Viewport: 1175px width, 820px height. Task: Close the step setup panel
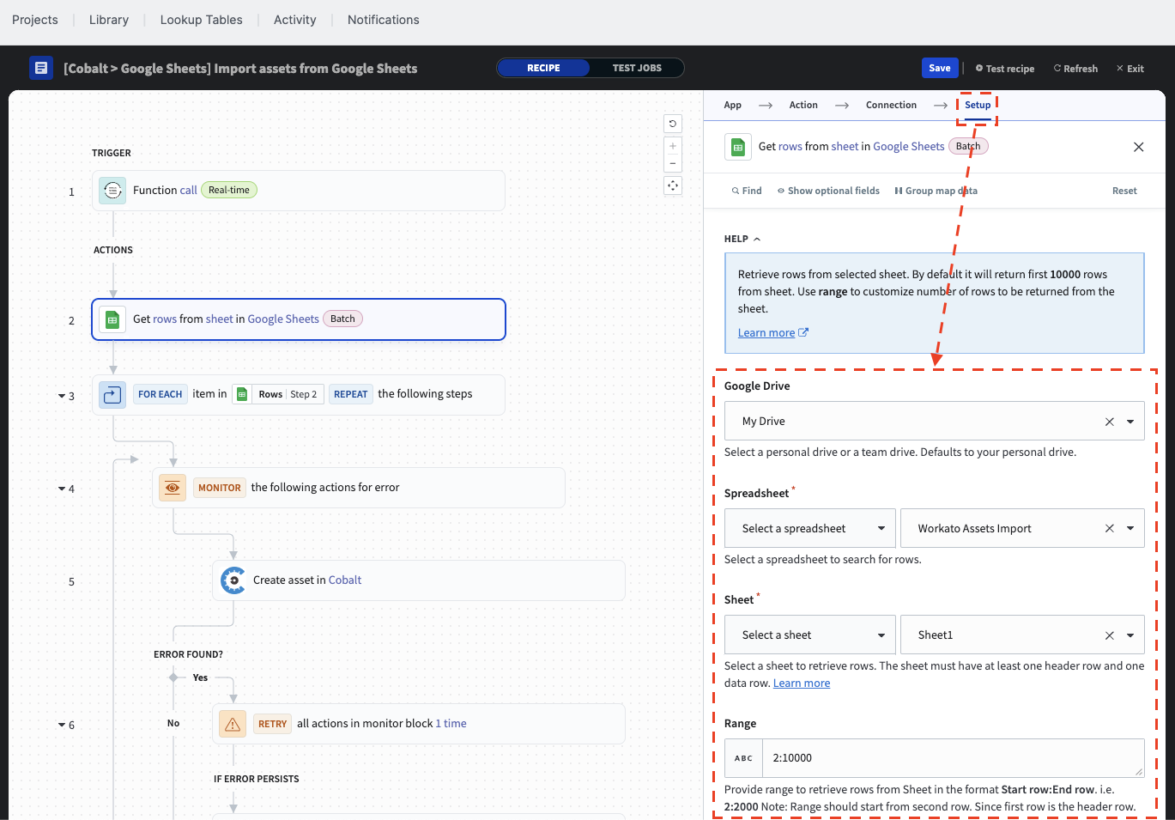tap(1139, 147)
